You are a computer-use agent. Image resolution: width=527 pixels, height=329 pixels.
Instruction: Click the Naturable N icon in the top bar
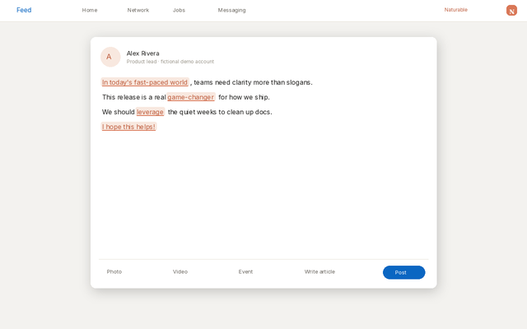(511, 11)
